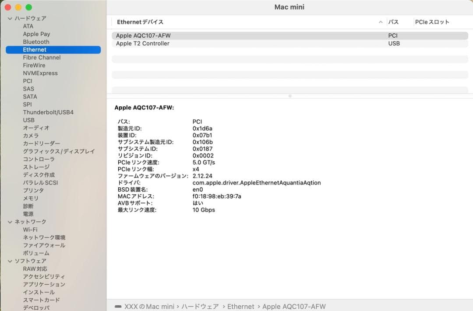
Task: Select カメラ in sidebar
Action: coord(31,136)
